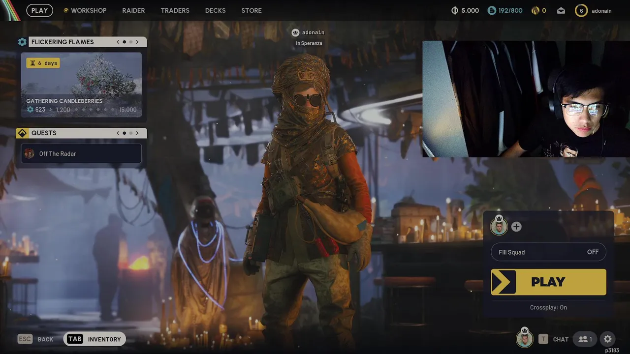Image resolution: width=630 pixels, height=354 pixels.
Task: Open the settings gear icon
Action: [608, 339]
